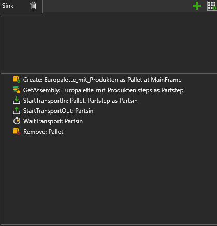The image size is (217, 226).
Task: Select the Create statement box icon
Action: 17,79
